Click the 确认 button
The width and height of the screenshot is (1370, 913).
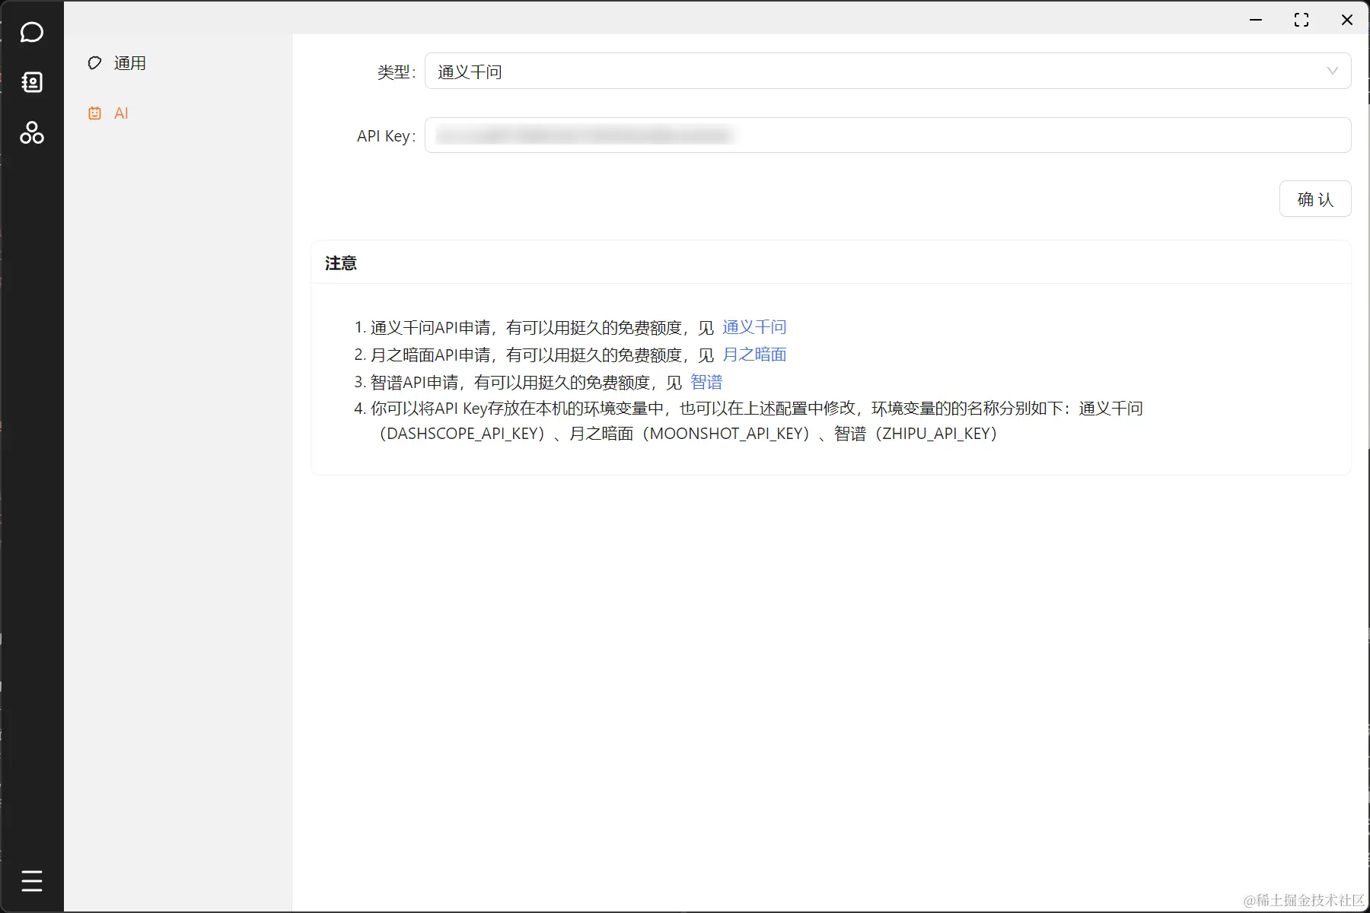pos(1314,199)
